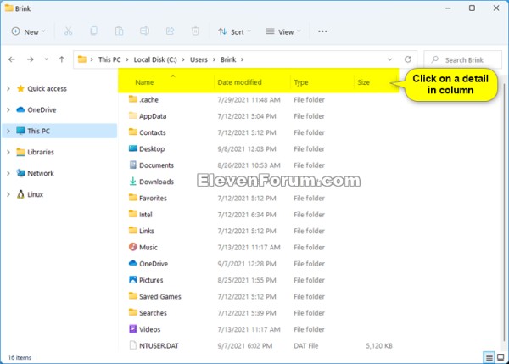Viewport: 509px width, 364px height.
Task: Click the Rename icon in toolbar
Action: click(x=144, y=31)
